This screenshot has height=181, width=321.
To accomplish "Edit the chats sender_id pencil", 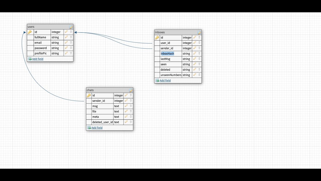I will coord(126,101).
